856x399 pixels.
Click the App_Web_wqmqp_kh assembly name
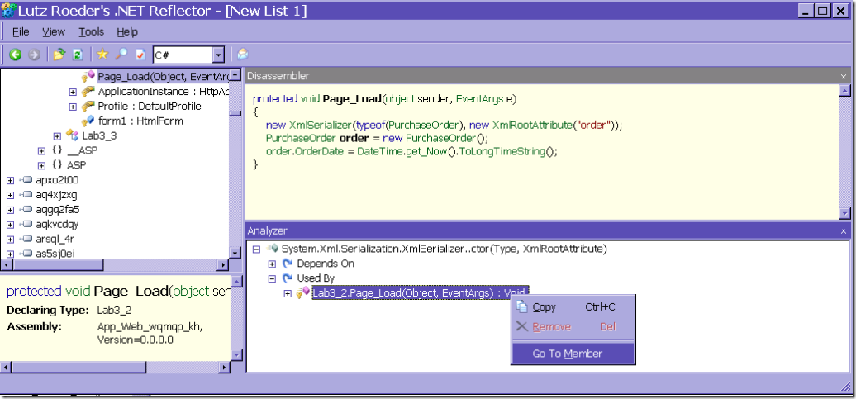(x=150, y=326)
